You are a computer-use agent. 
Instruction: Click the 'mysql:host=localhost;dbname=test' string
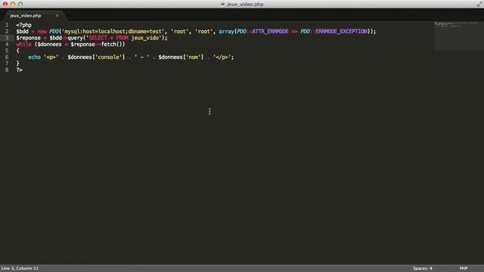(x=113, y=32)
